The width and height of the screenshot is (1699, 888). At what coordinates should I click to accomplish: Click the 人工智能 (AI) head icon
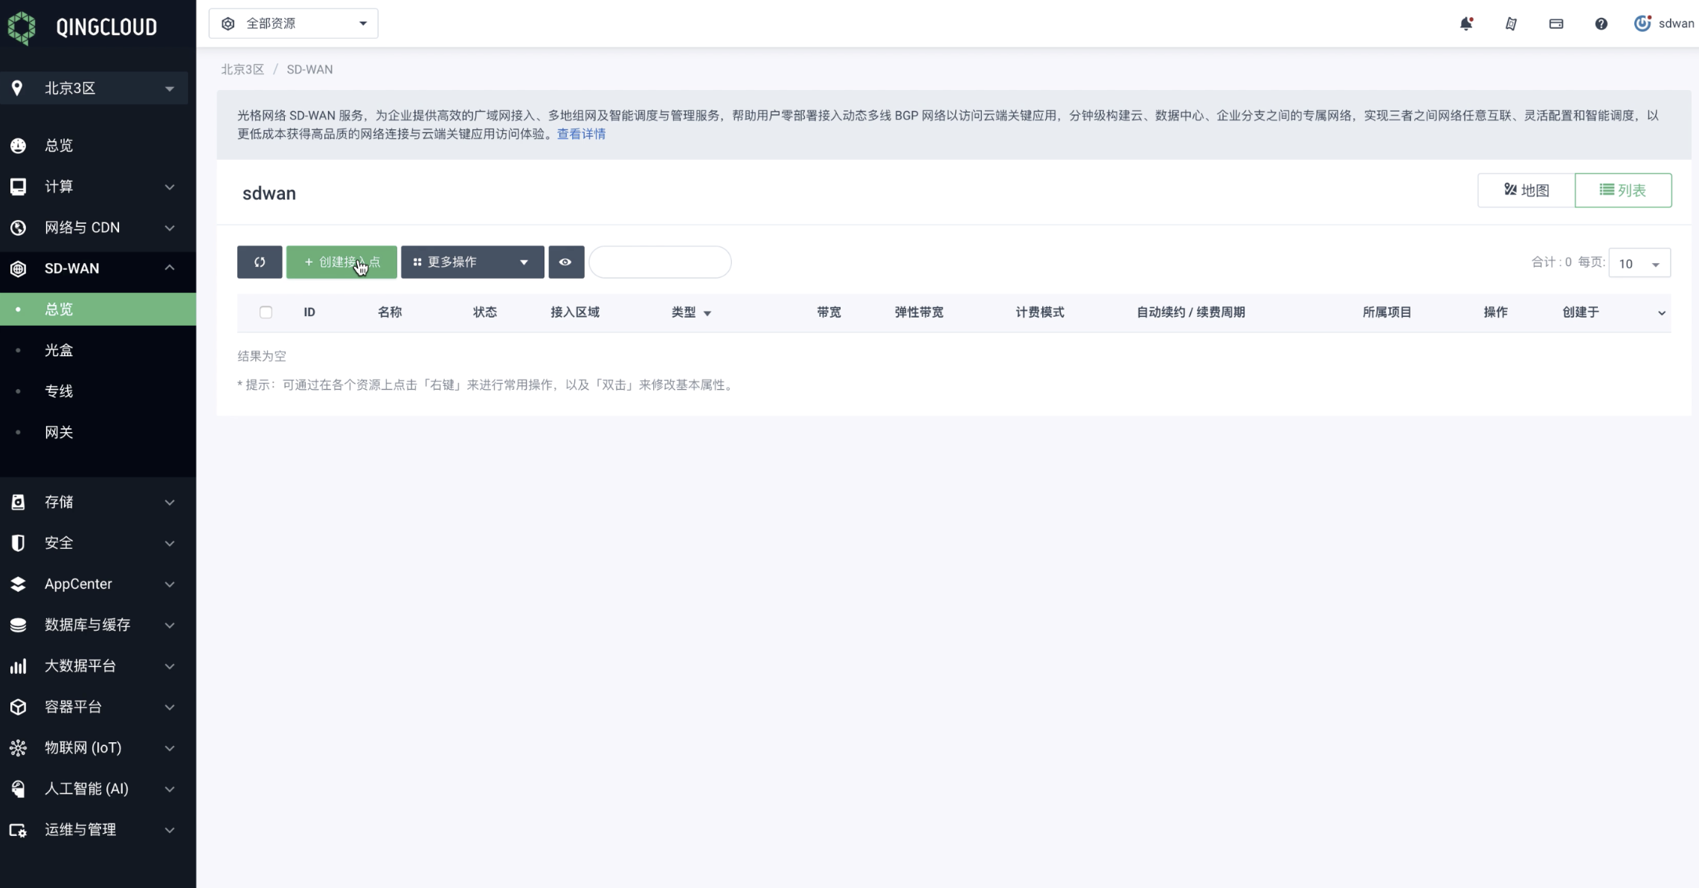18,788
